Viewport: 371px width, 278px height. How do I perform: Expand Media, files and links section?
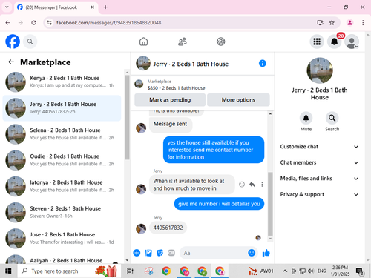[x=319, y=179]
